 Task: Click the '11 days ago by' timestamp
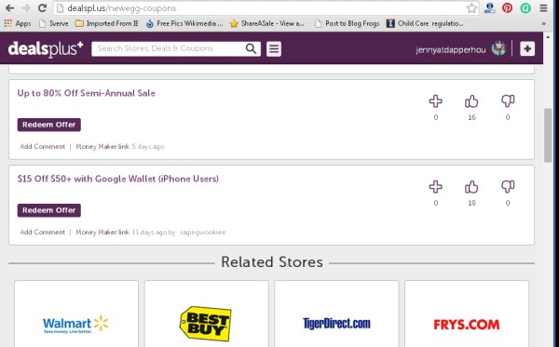[154, 232]
